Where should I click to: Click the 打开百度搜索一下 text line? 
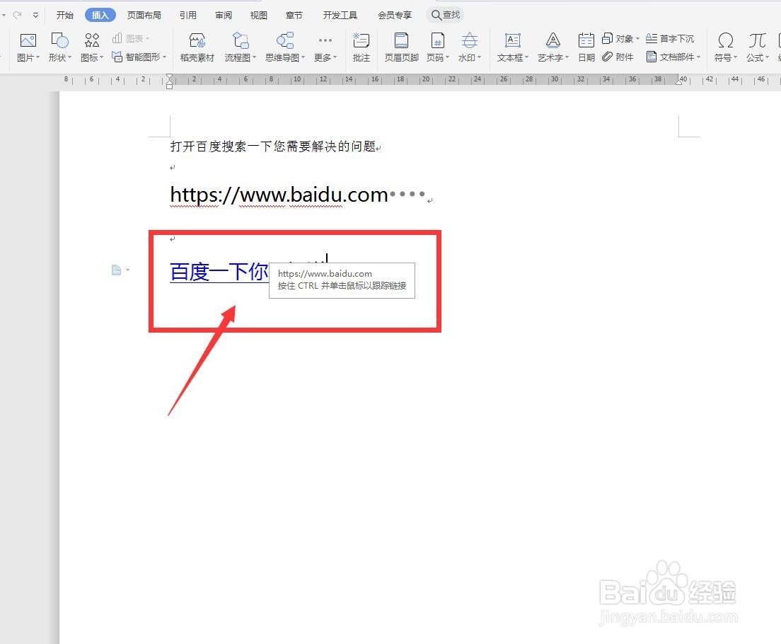[273, 146]
